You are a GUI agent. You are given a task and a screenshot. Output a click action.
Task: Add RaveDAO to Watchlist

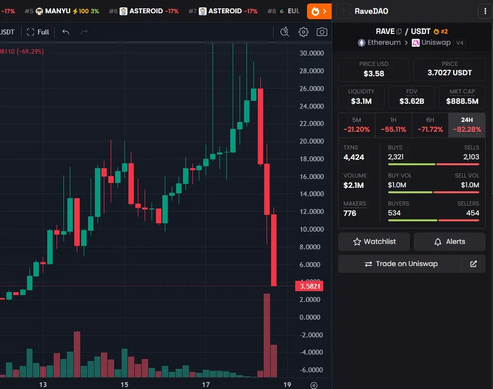point(374,241)
